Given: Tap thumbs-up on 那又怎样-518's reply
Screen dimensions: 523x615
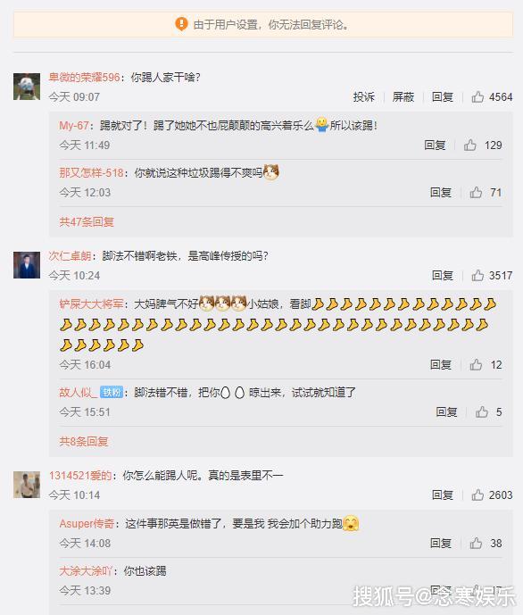Looking at the screenshot, I should [476, 193].
